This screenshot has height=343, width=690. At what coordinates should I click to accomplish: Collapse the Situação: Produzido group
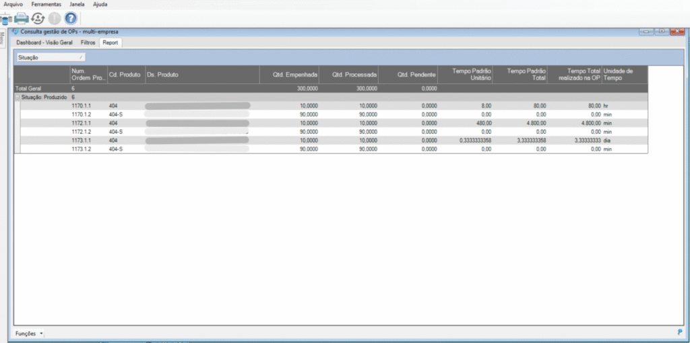pyautogui.click(x=18, y=98)
